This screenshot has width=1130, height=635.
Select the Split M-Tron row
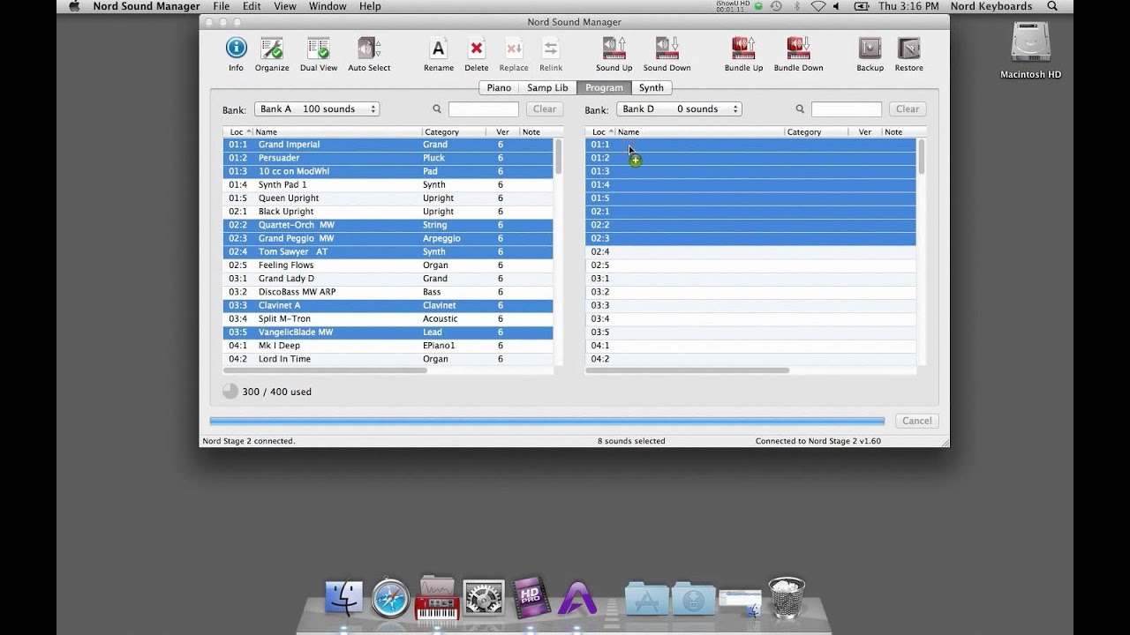coord(388,318)
